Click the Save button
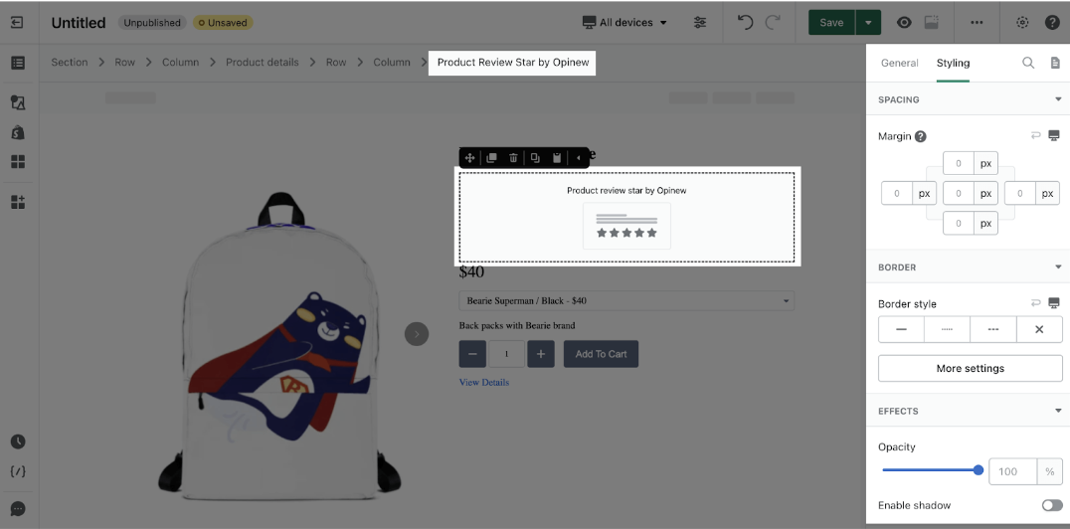Viewport: 1070px width, 529px height. 831,23
